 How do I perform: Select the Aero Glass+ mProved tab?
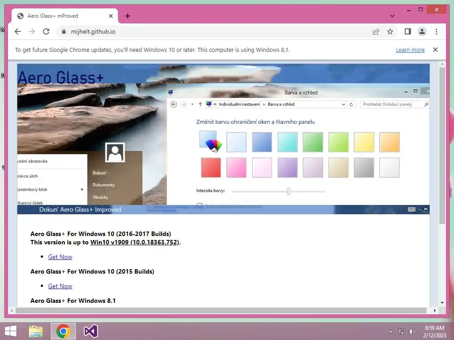tap(65, 16)
